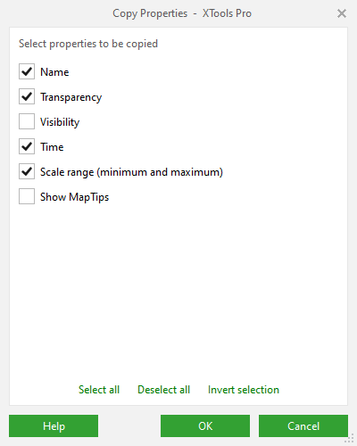The width and height of the screenshot is (357, 446).
Task: Enable the Visibility checkbox box
Action: pyautogui.click(x=27, y=121)
